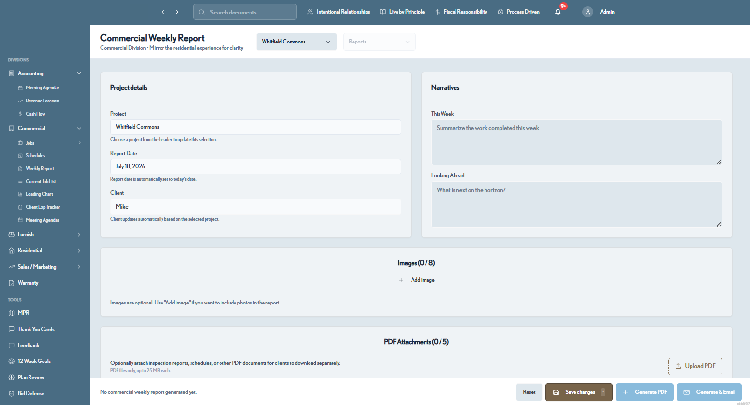750x405 pixels.
Task: Click the Report Date field
Action: (x=255, y=167)
